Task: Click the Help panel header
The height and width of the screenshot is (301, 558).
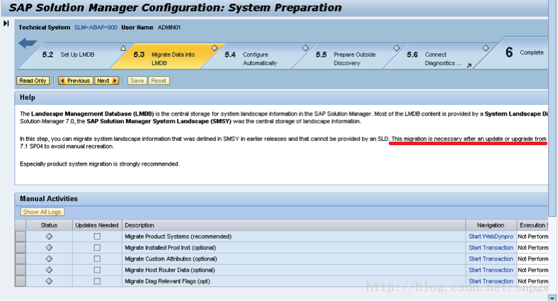Action: pos(281,98)
